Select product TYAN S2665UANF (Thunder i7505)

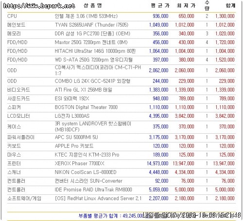pos(91,25)
